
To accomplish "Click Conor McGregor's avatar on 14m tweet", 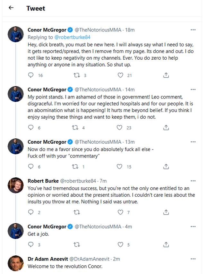I will (x=15, y=94).
